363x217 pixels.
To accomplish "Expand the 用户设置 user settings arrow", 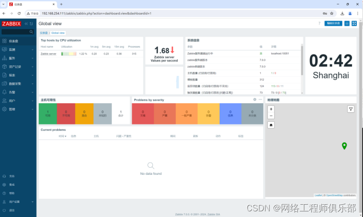I will pos(32,202).
